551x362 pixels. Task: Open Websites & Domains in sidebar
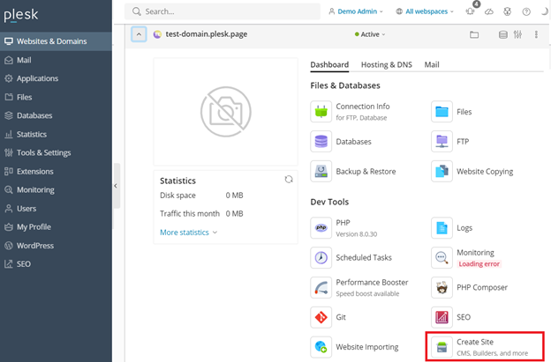pos(56,41)
